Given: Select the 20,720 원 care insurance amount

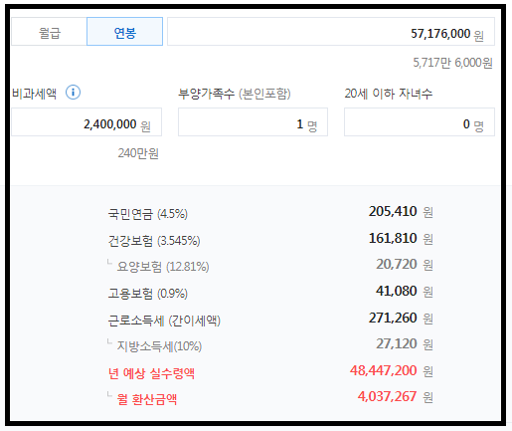Looking at the screenshot, I should point(405,264).
